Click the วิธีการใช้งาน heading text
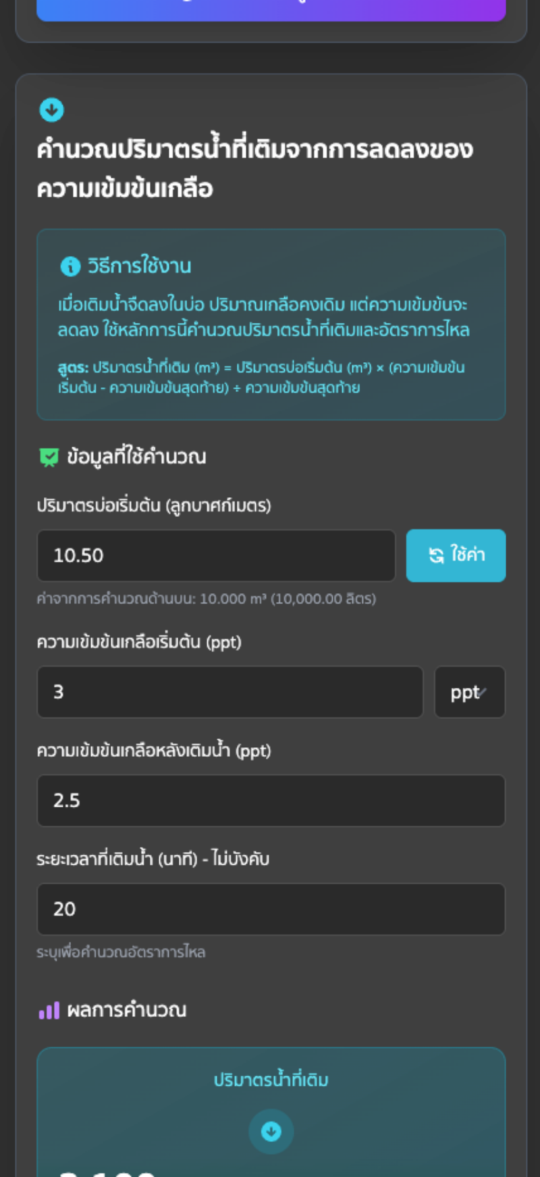 pos(139,266)
